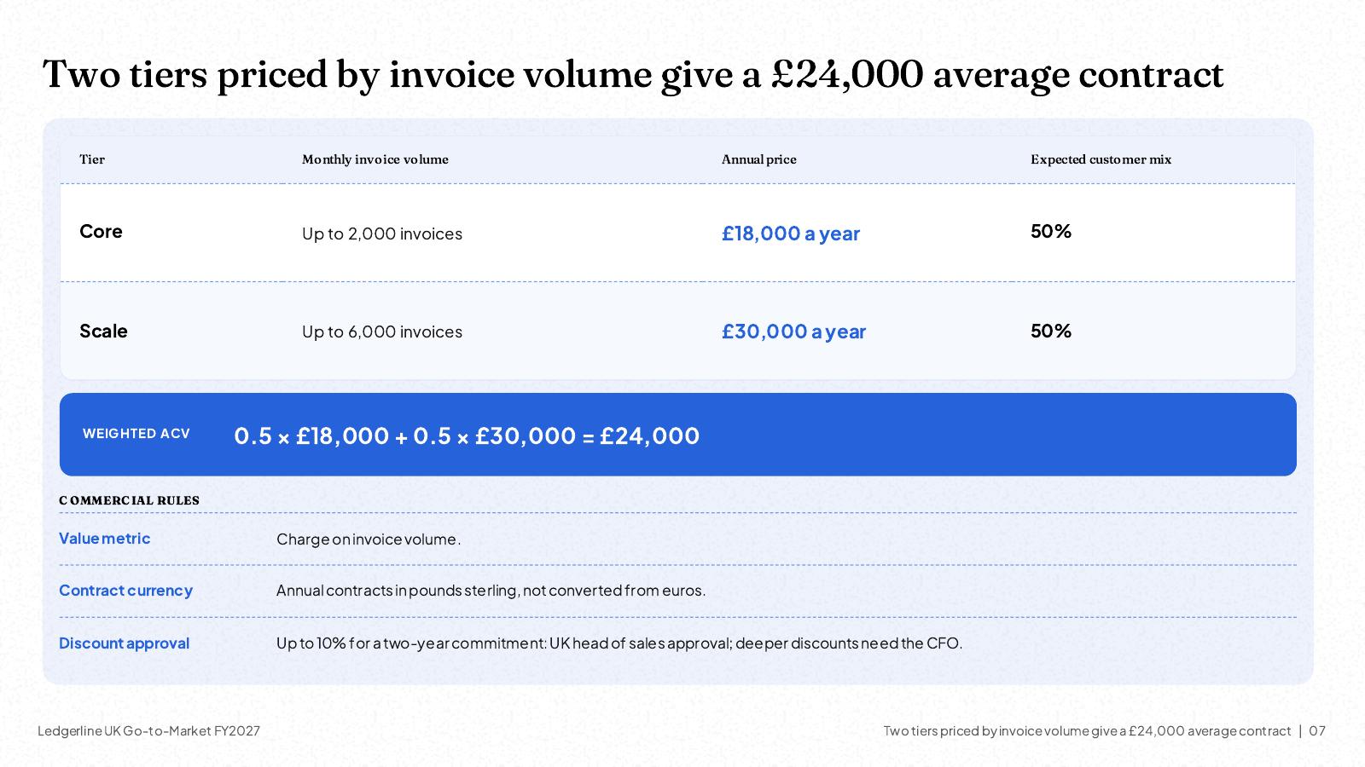Click the footer slide title text
The width and height of the screenshot is (1365, 767).
[1087, 731]
